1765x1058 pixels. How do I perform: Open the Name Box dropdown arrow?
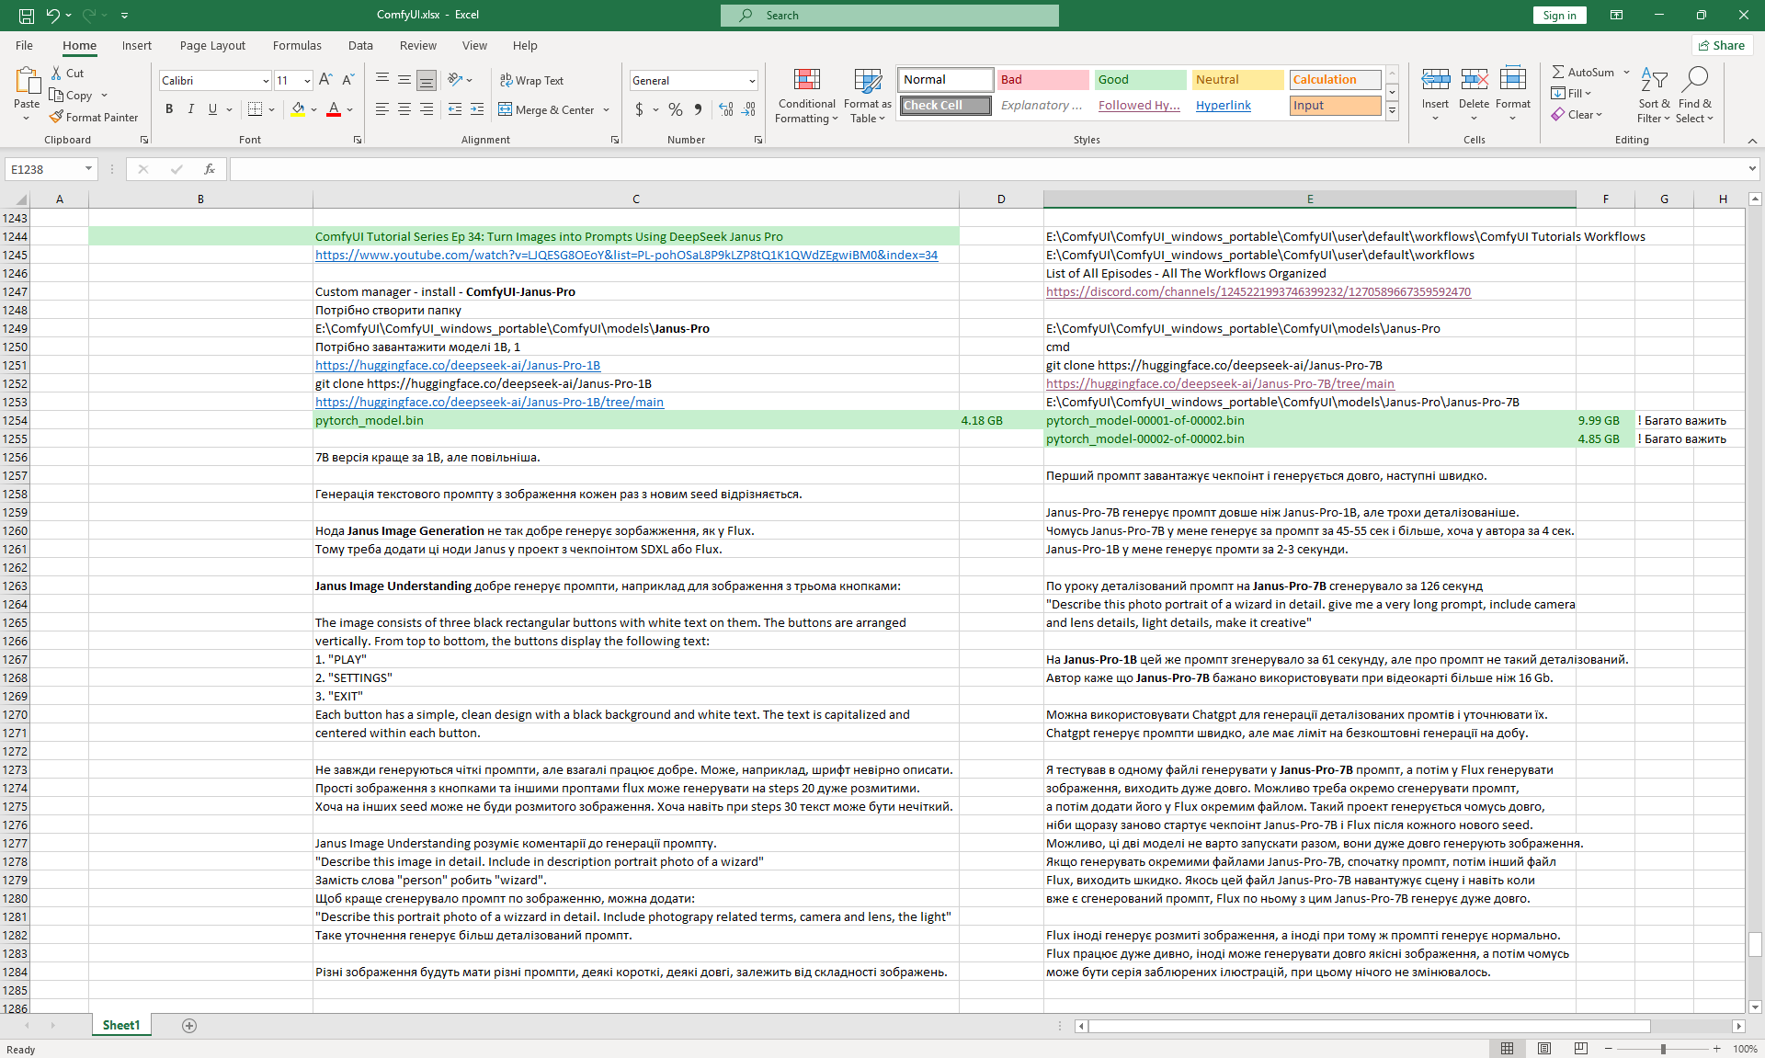(x=88, y=169)
